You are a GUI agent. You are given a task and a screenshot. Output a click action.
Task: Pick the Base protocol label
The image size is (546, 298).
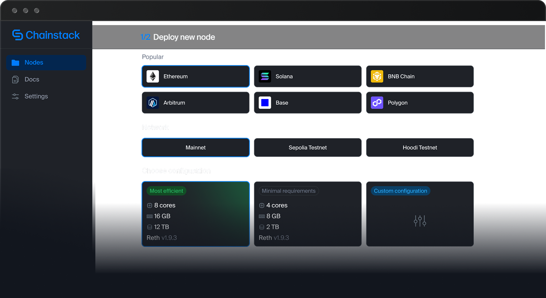coord(282,103)
